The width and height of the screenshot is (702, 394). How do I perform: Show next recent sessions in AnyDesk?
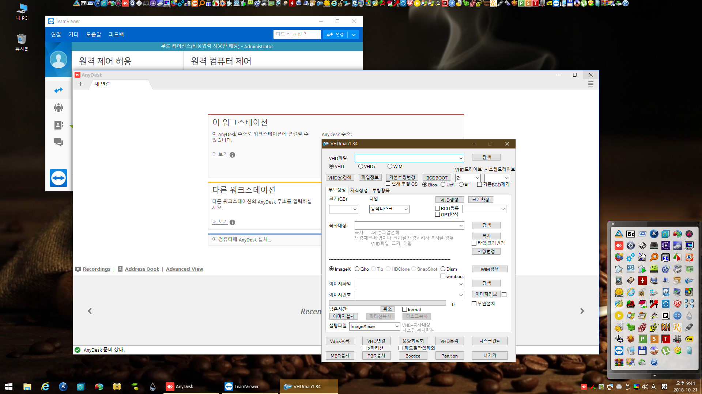coord(582,311)
